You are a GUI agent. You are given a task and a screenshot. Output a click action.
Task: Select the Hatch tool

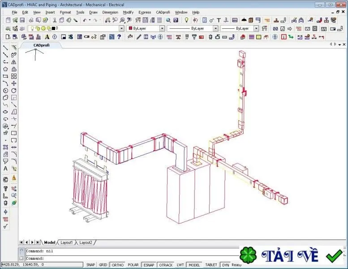click(x=5, y=147)
